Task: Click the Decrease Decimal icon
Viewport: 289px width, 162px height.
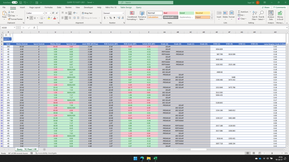Action: [123, 18]
